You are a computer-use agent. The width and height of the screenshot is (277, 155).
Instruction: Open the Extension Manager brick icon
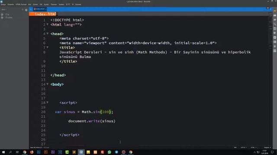275,15
